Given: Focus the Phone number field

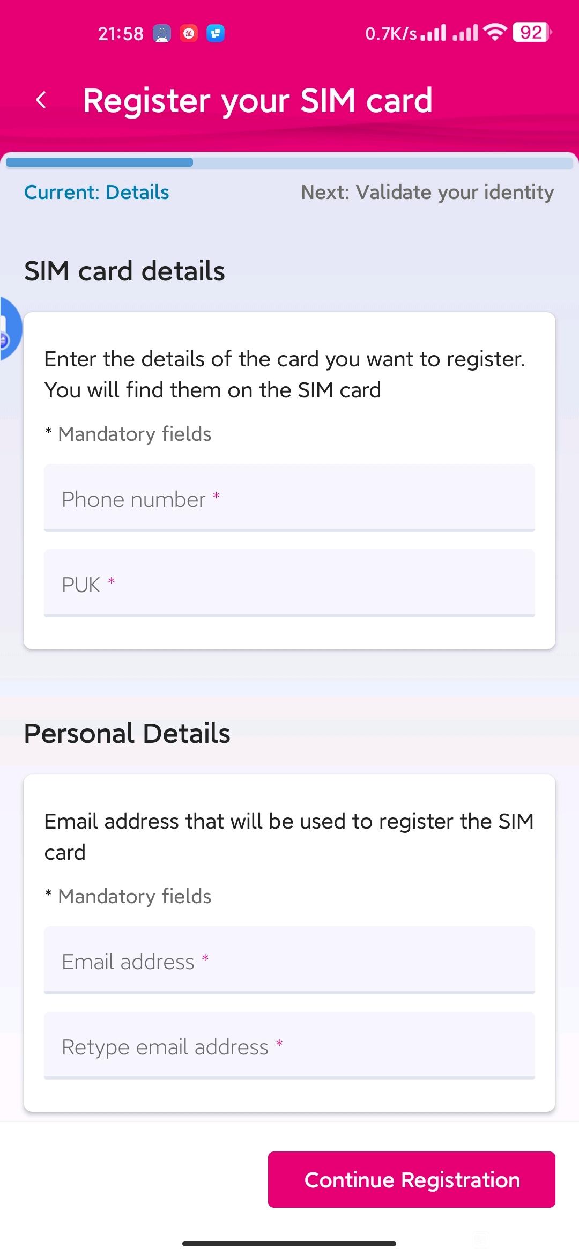Looking at the screenshot, I should (289, 498).
